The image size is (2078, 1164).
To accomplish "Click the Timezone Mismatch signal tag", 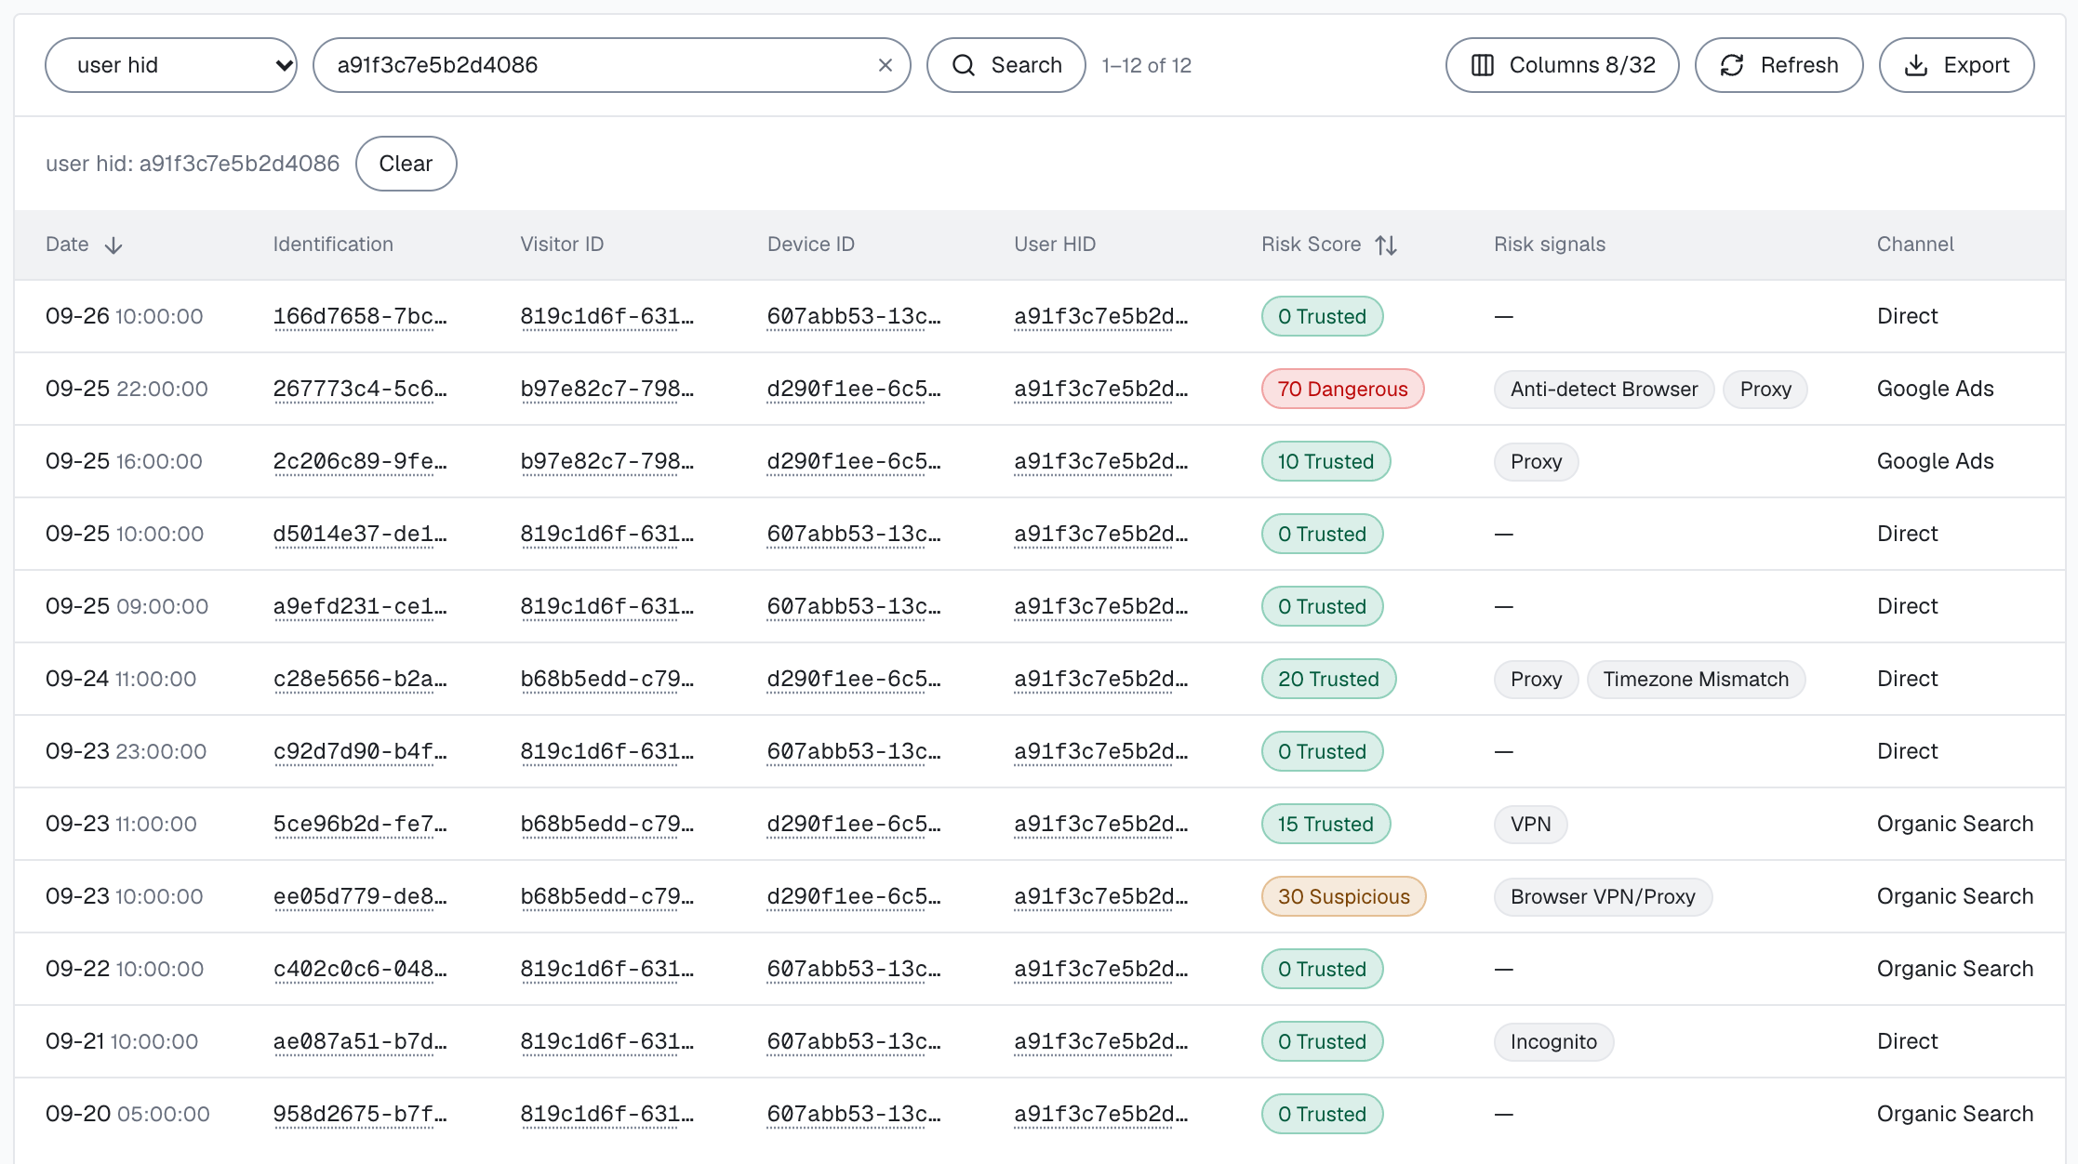I will (1696, 679).
